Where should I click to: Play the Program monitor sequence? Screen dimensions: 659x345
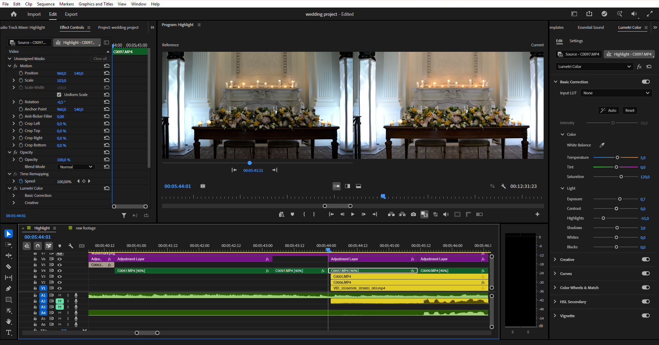[353, 214]
